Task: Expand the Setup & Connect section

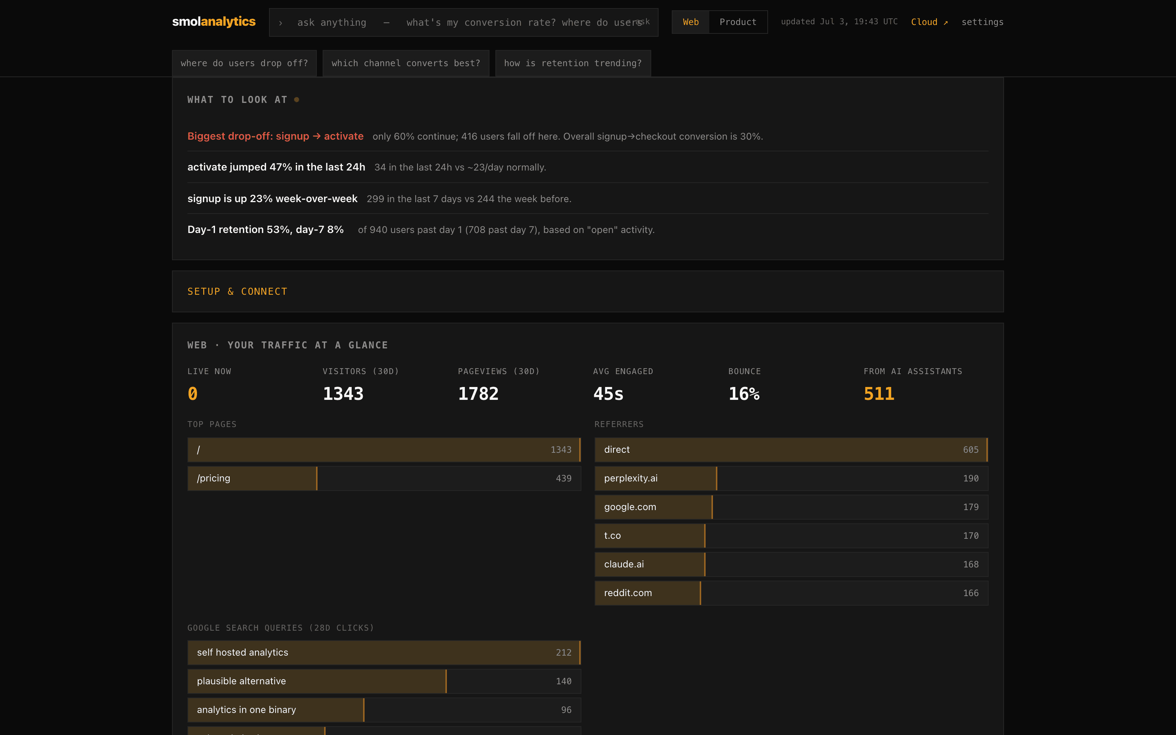Action: 588,291
